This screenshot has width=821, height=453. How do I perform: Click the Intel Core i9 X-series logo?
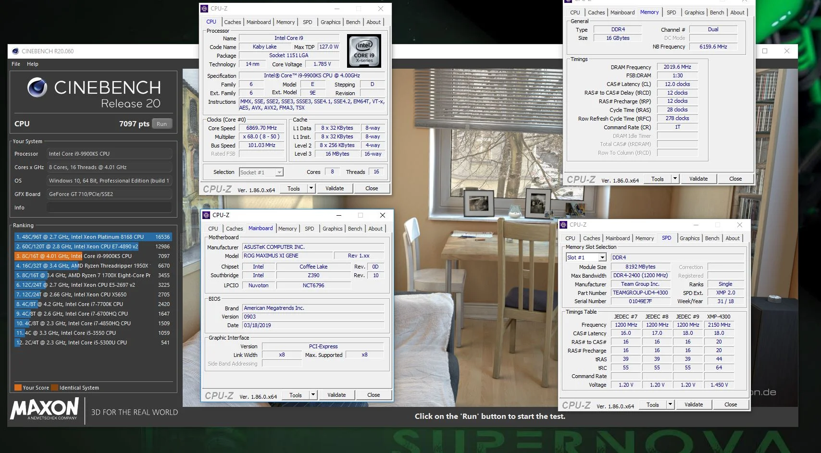[364, 51]
